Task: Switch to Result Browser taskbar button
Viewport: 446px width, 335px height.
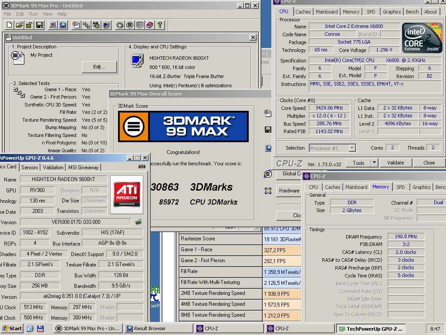Action: [159, 328]
